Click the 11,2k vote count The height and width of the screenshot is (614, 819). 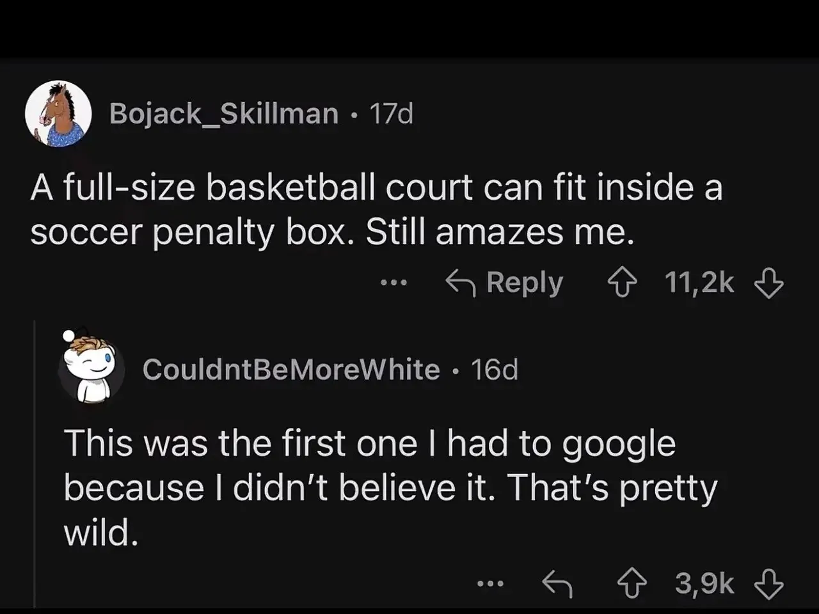pos(699,283)
